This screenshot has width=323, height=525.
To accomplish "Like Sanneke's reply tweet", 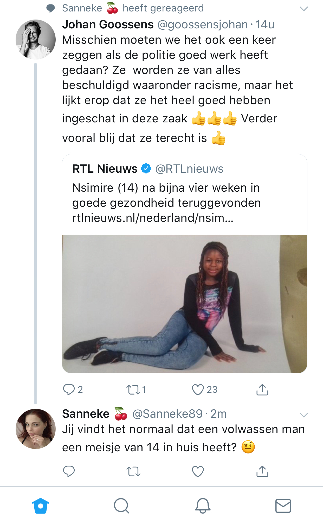I will 198,471.
